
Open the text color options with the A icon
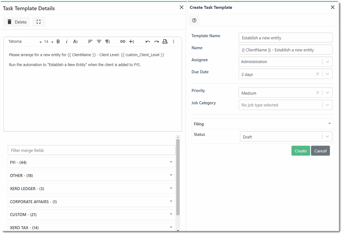75,41
